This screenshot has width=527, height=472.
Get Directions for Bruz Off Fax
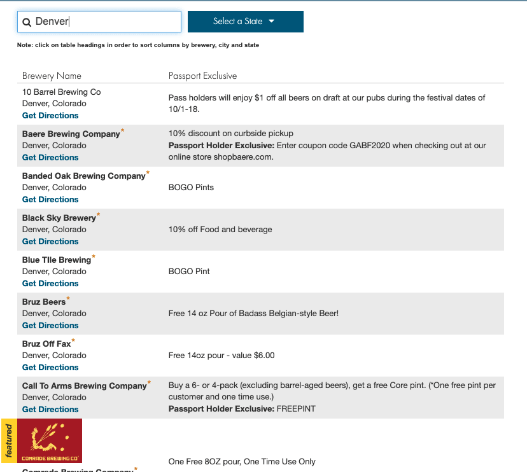point(50,367)
